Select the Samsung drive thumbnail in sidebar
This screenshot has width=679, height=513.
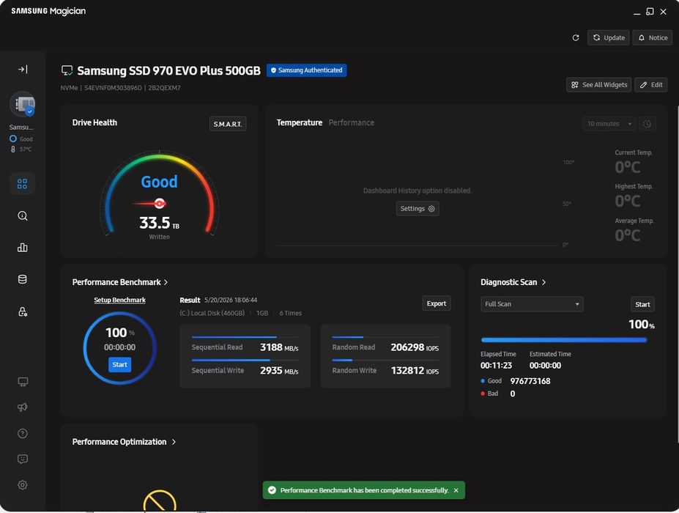(23, 104)
